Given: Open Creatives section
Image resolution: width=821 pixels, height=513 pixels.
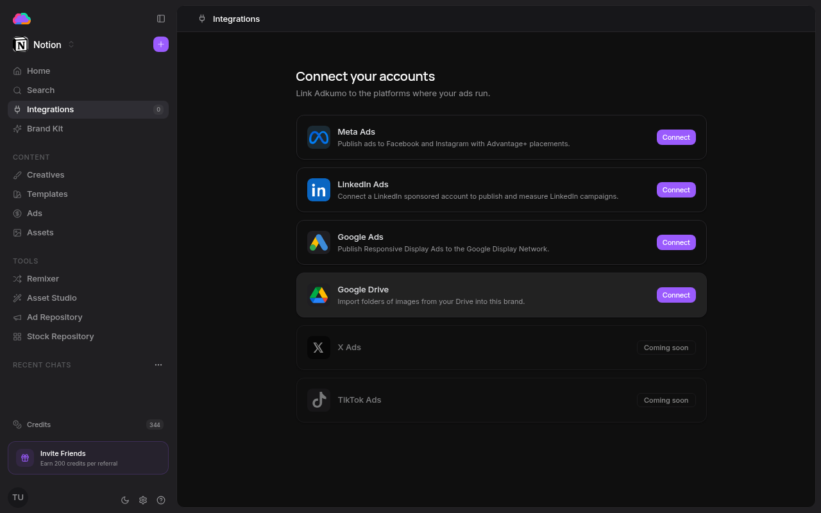Looking at the screenshot, I should [88, 175].
